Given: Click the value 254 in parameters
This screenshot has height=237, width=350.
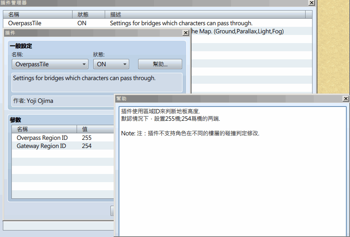Looking at the screenshot, I should pos(87,146).
